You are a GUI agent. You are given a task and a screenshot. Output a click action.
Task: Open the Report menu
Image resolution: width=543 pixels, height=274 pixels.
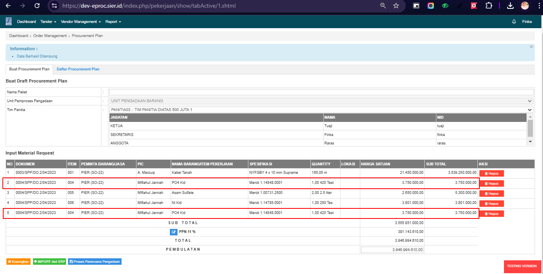click(113, 22)
